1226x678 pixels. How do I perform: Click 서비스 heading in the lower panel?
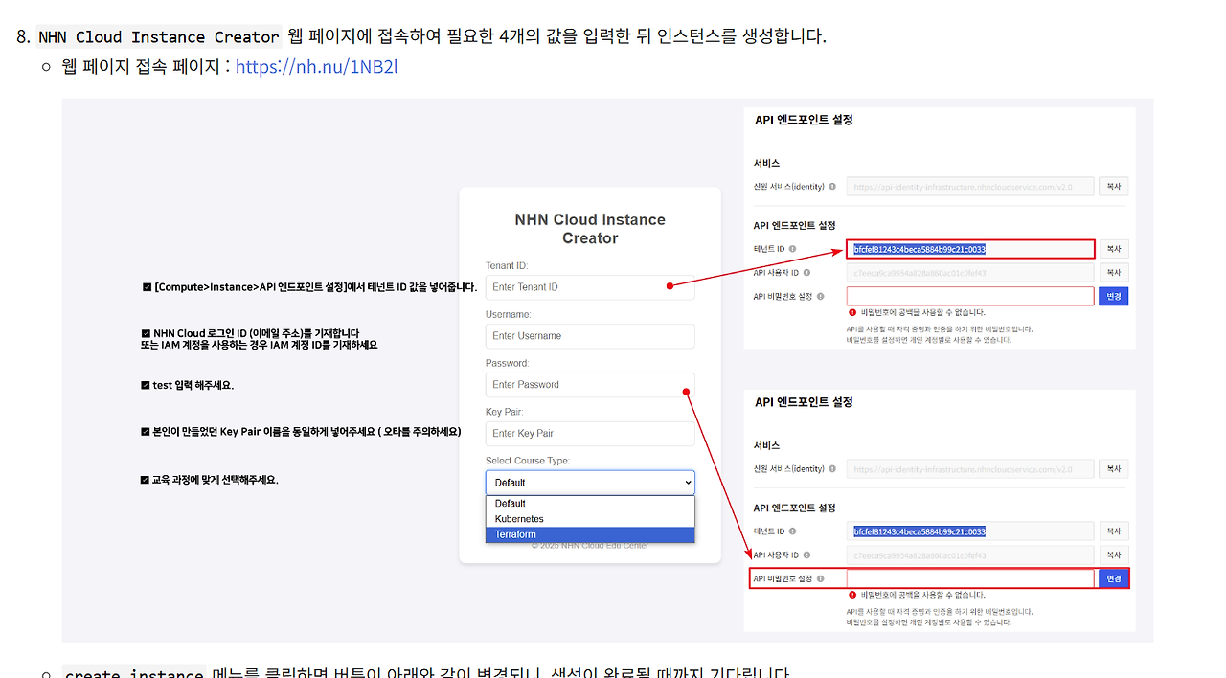766,446
